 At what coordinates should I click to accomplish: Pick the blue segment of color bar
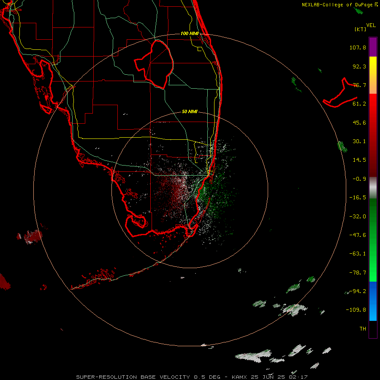(373, 291)
